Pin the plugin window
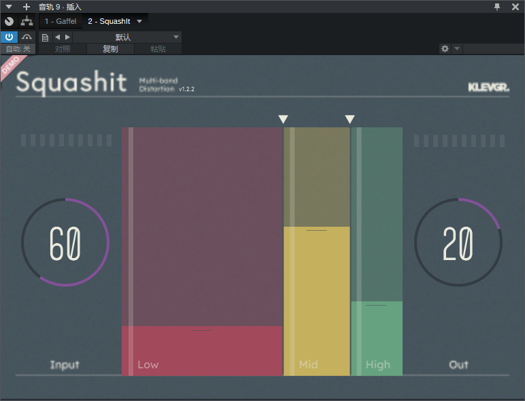 click(497, 7)
